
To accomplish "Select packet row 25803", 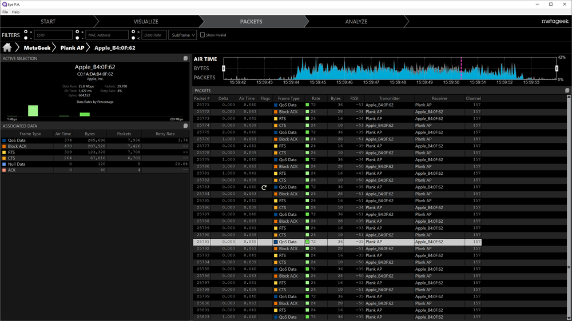I will 337,317.
